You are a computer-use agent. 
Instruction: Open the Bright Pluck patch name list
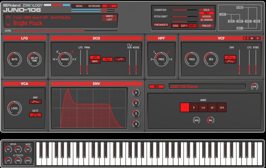[28, 23]
